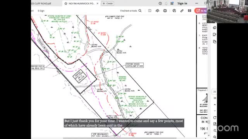The width and height of the screenshot is (248, 139).
Task: Click the print icon in toolbar
Action: (165, 11)
